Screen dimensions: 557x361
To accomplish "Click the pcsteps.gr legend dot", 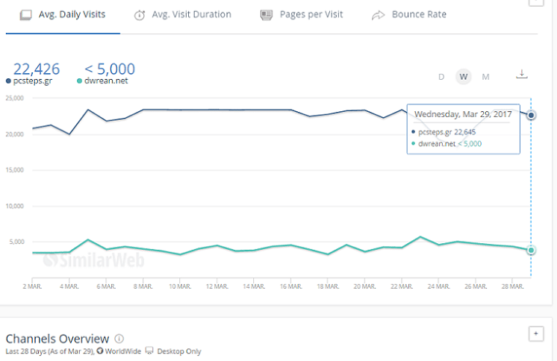I will [x=8, y=81].
